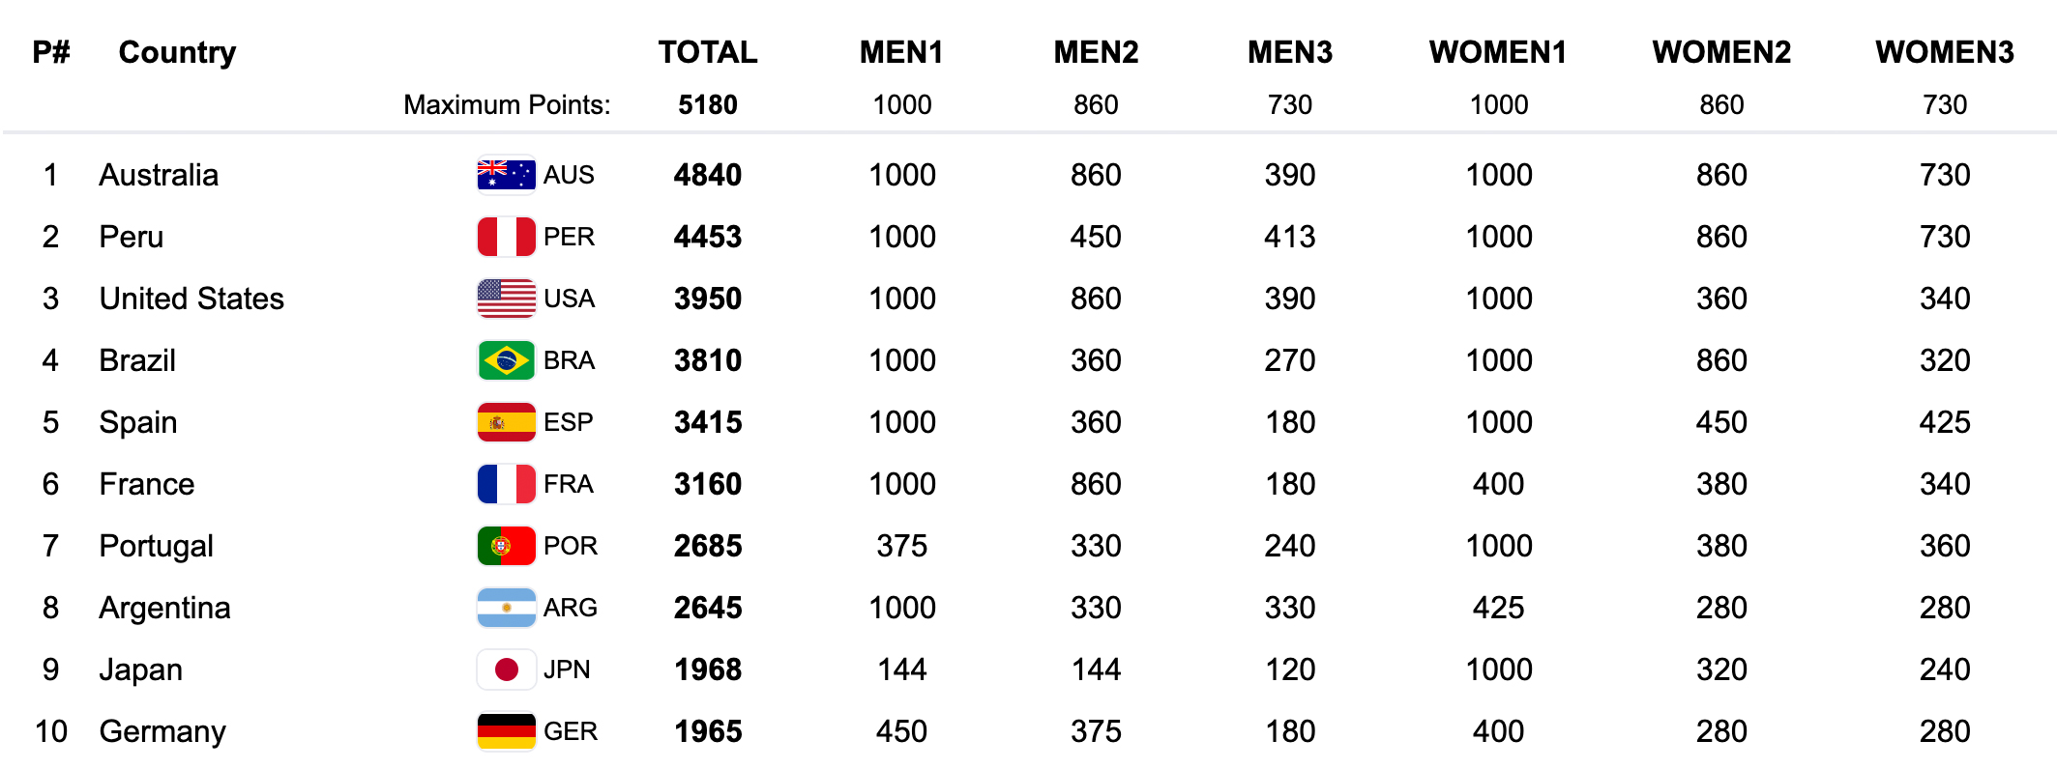Select the Germany country name
Screen dimensions: 2057x769
[x=162, y=731]
